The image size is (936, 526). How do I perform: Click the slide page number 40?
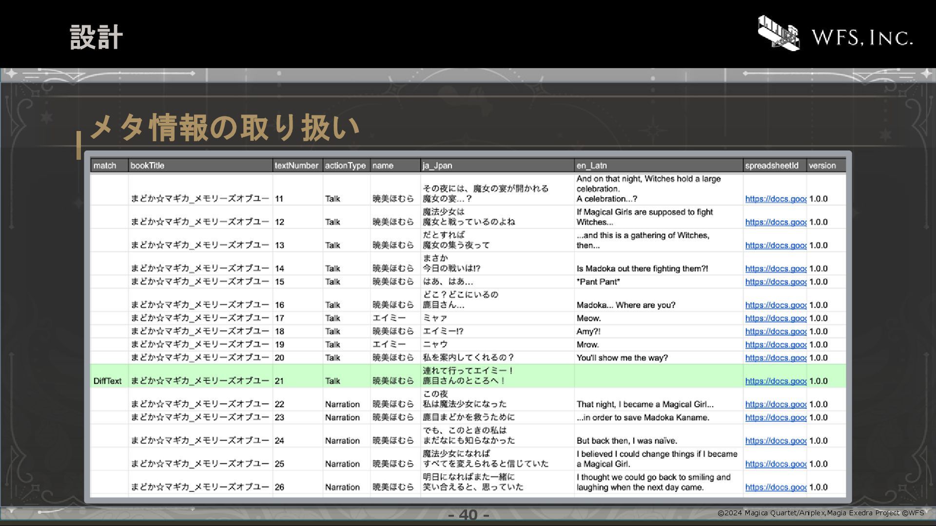click(468, 515)
